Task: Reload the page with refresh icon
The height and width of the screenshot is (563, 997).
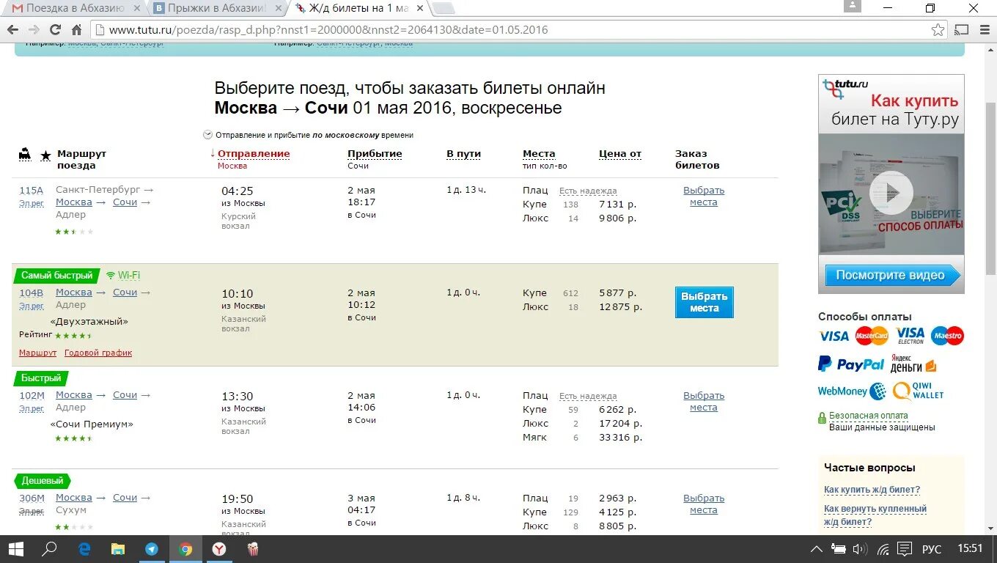Action: 55,30
